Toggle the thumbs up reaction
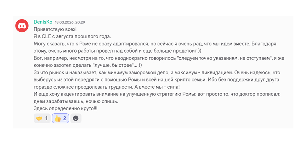Screen dimensions: 306x145 pos(60,118)
